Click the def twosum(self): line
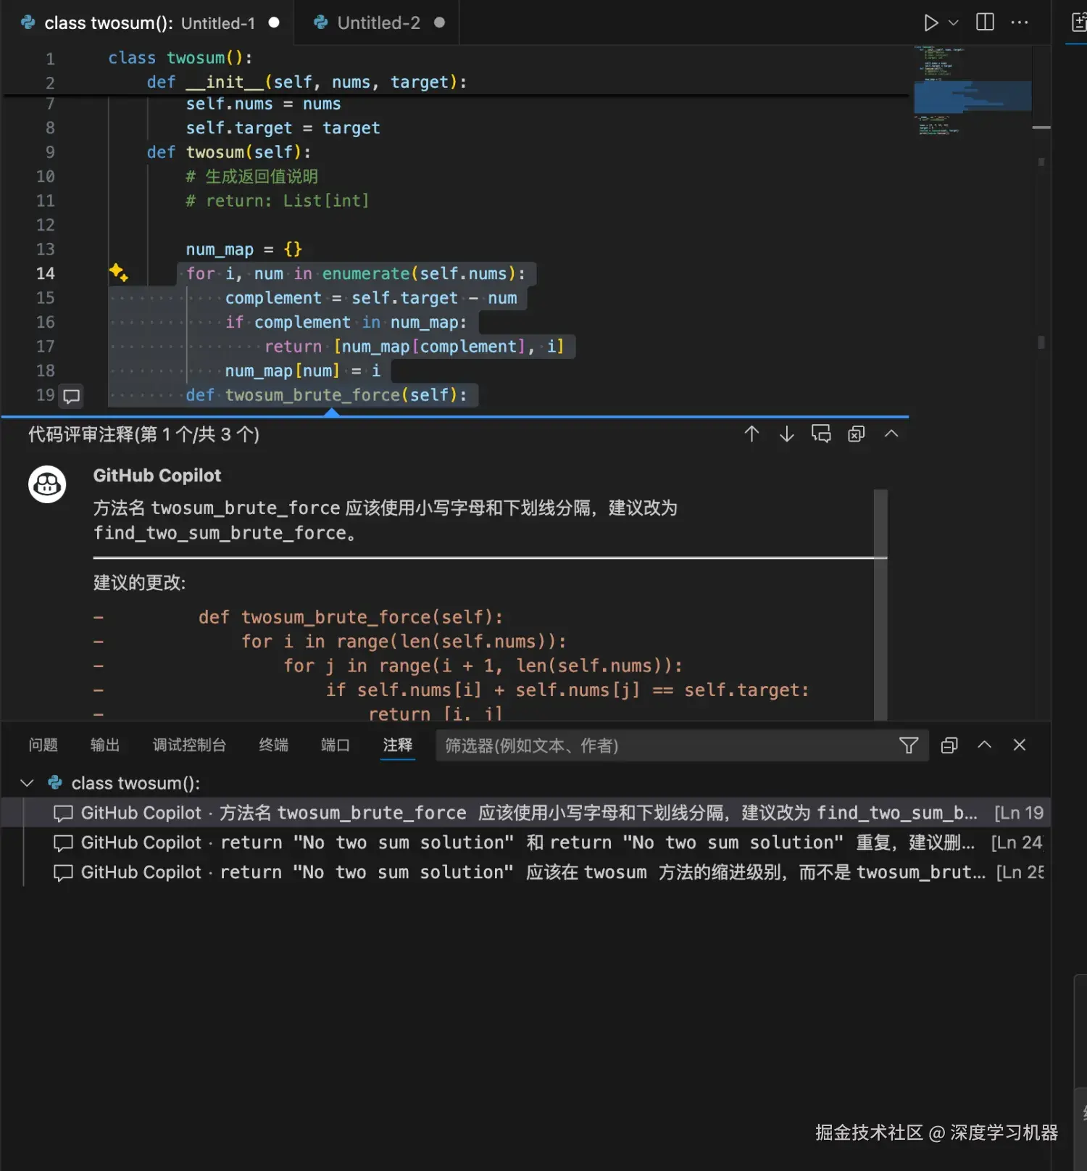The image size is (1087, 1171). [229, 152]
